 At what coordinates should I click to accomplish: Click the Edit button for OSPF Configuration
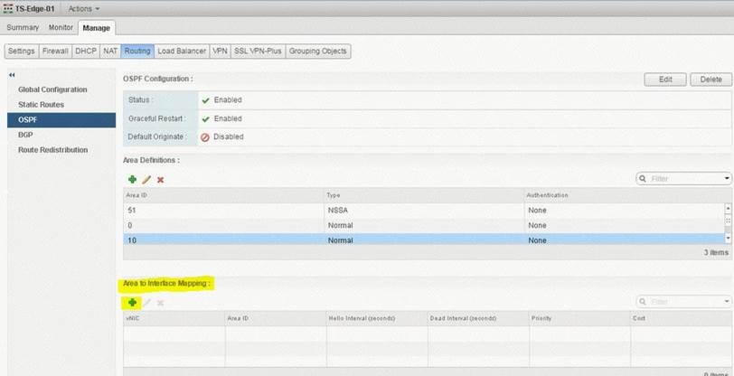(665, 80)
